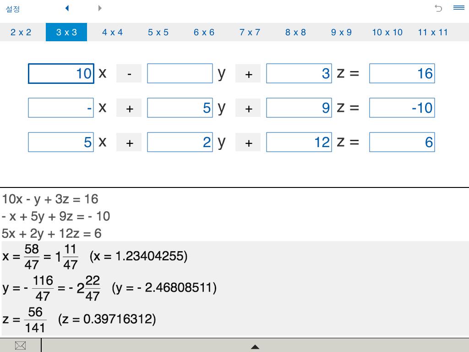Edit the constant field showing -10
The image size is (469, 352).
402,108
